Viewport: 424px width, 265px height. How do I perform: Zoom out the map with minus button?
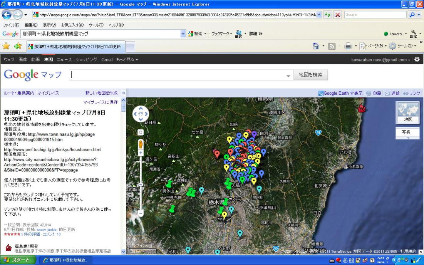pos(141,213)
